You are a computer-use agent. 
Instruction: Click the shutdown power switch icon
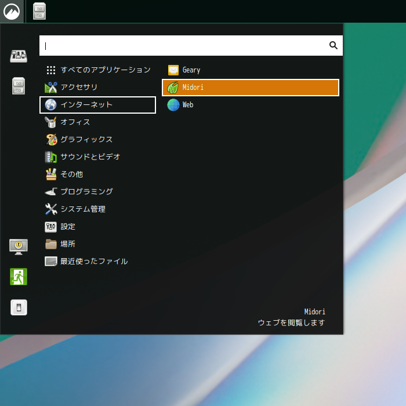pos(19,307)
